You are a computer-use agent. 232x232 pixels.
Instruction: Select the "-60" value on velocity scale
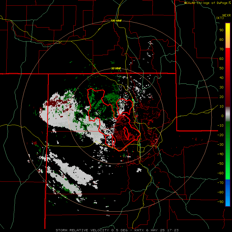pyautogui.click(x=220, y=173)
